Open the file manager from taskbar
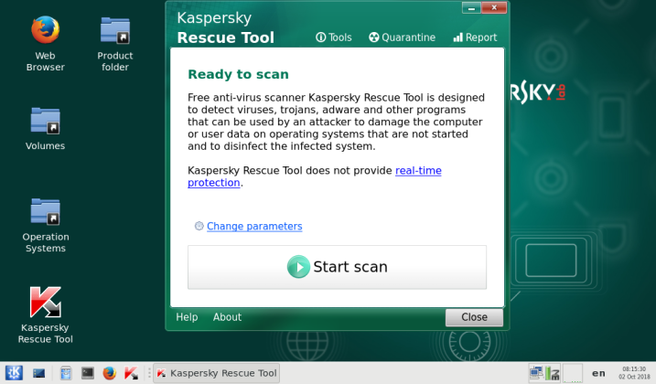Viewport: 656px width, 384px height. [66, 373]
